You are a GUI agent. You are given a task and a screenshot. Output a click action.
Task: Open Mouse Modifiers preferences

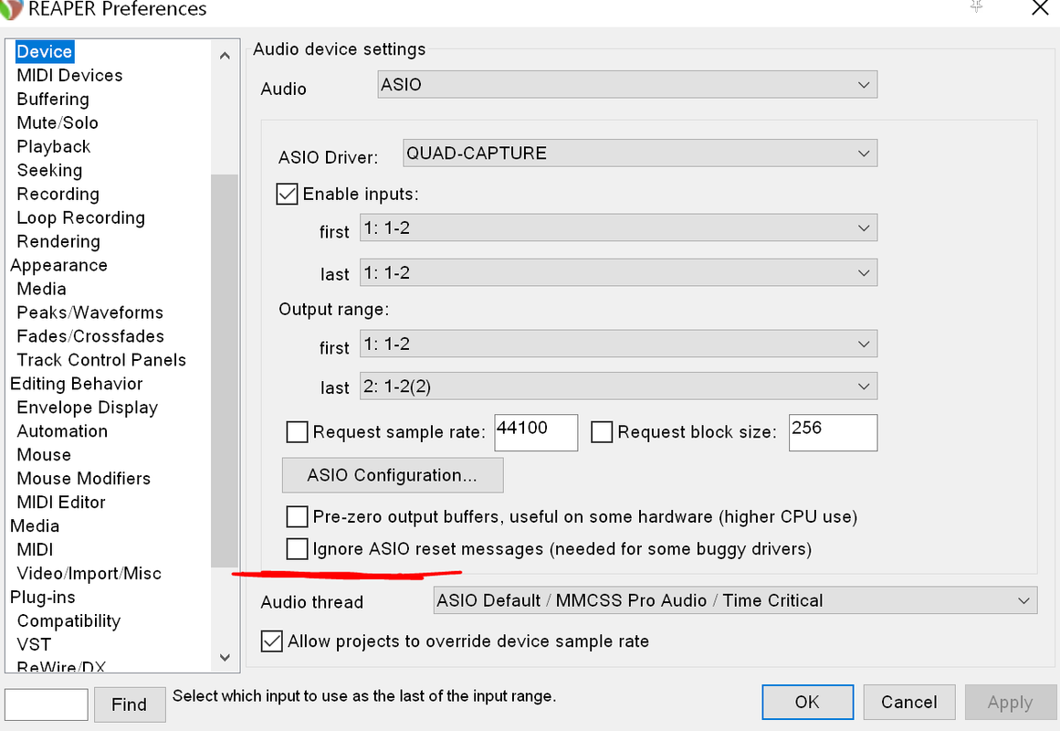tap(84, 478)
